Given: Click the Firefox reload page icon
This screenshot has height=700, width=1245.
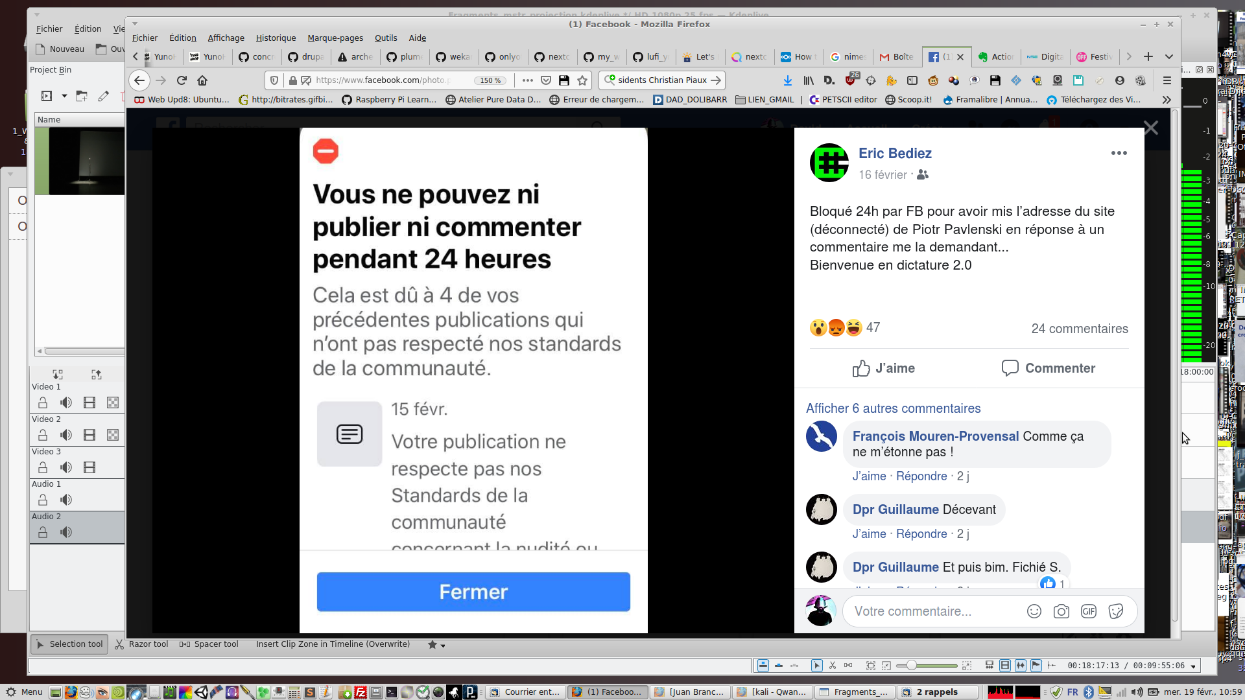Looking at the screenshot, I should (182, 80).
